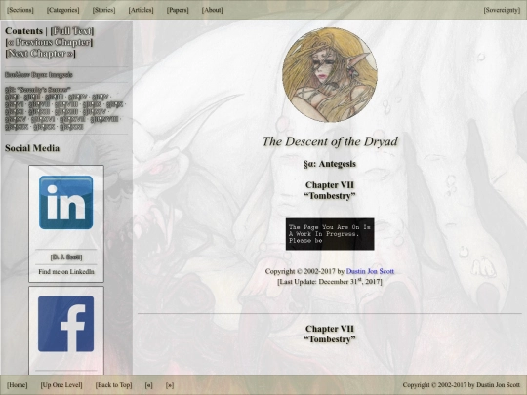527x395 pixels.
Task: Click the 'Contents' label in sidebar
Action: pos(23,31)
